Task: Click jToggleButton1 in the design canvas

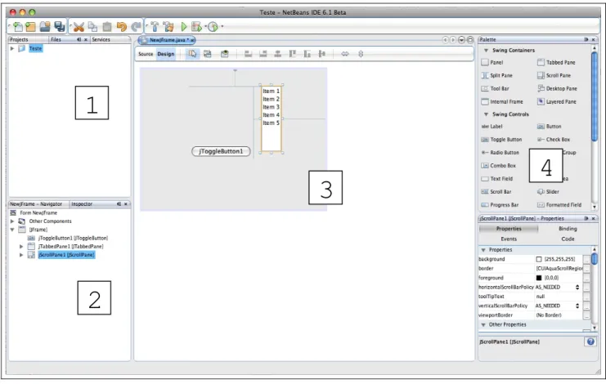Action: tap(221, 151)
